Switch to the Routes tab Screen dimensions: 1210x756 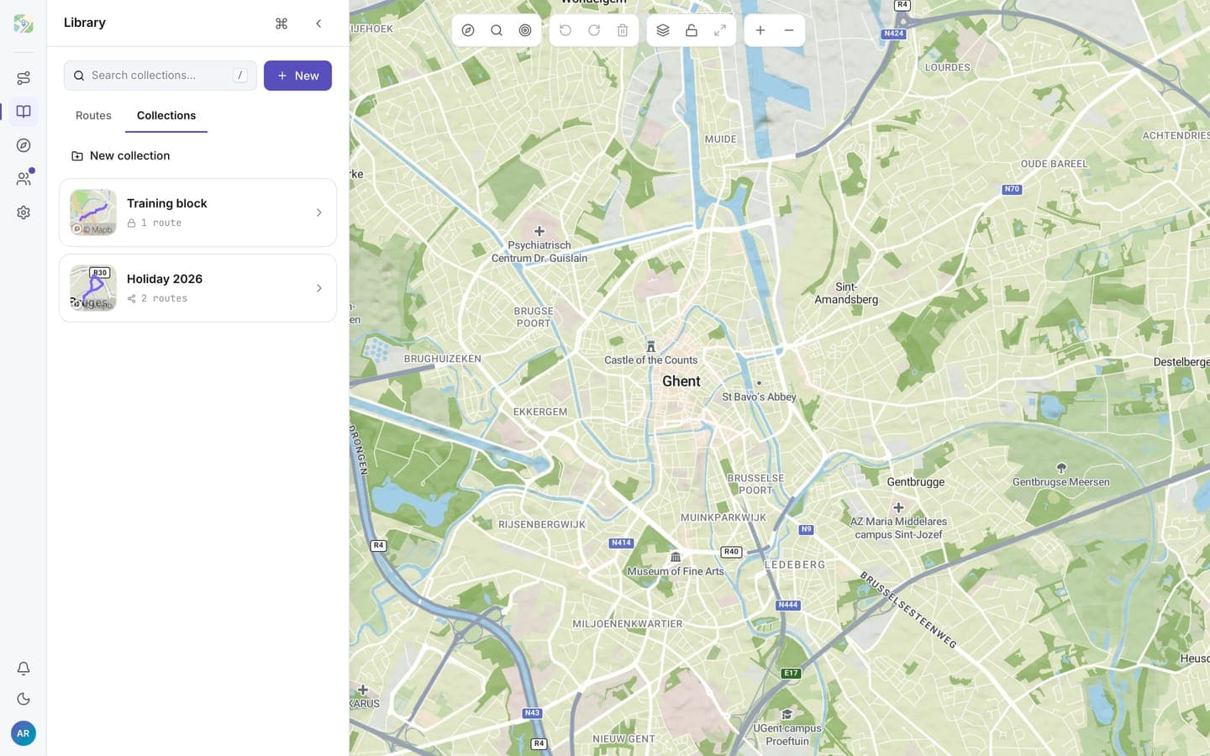pyautogui.click(x=93, y=116)
